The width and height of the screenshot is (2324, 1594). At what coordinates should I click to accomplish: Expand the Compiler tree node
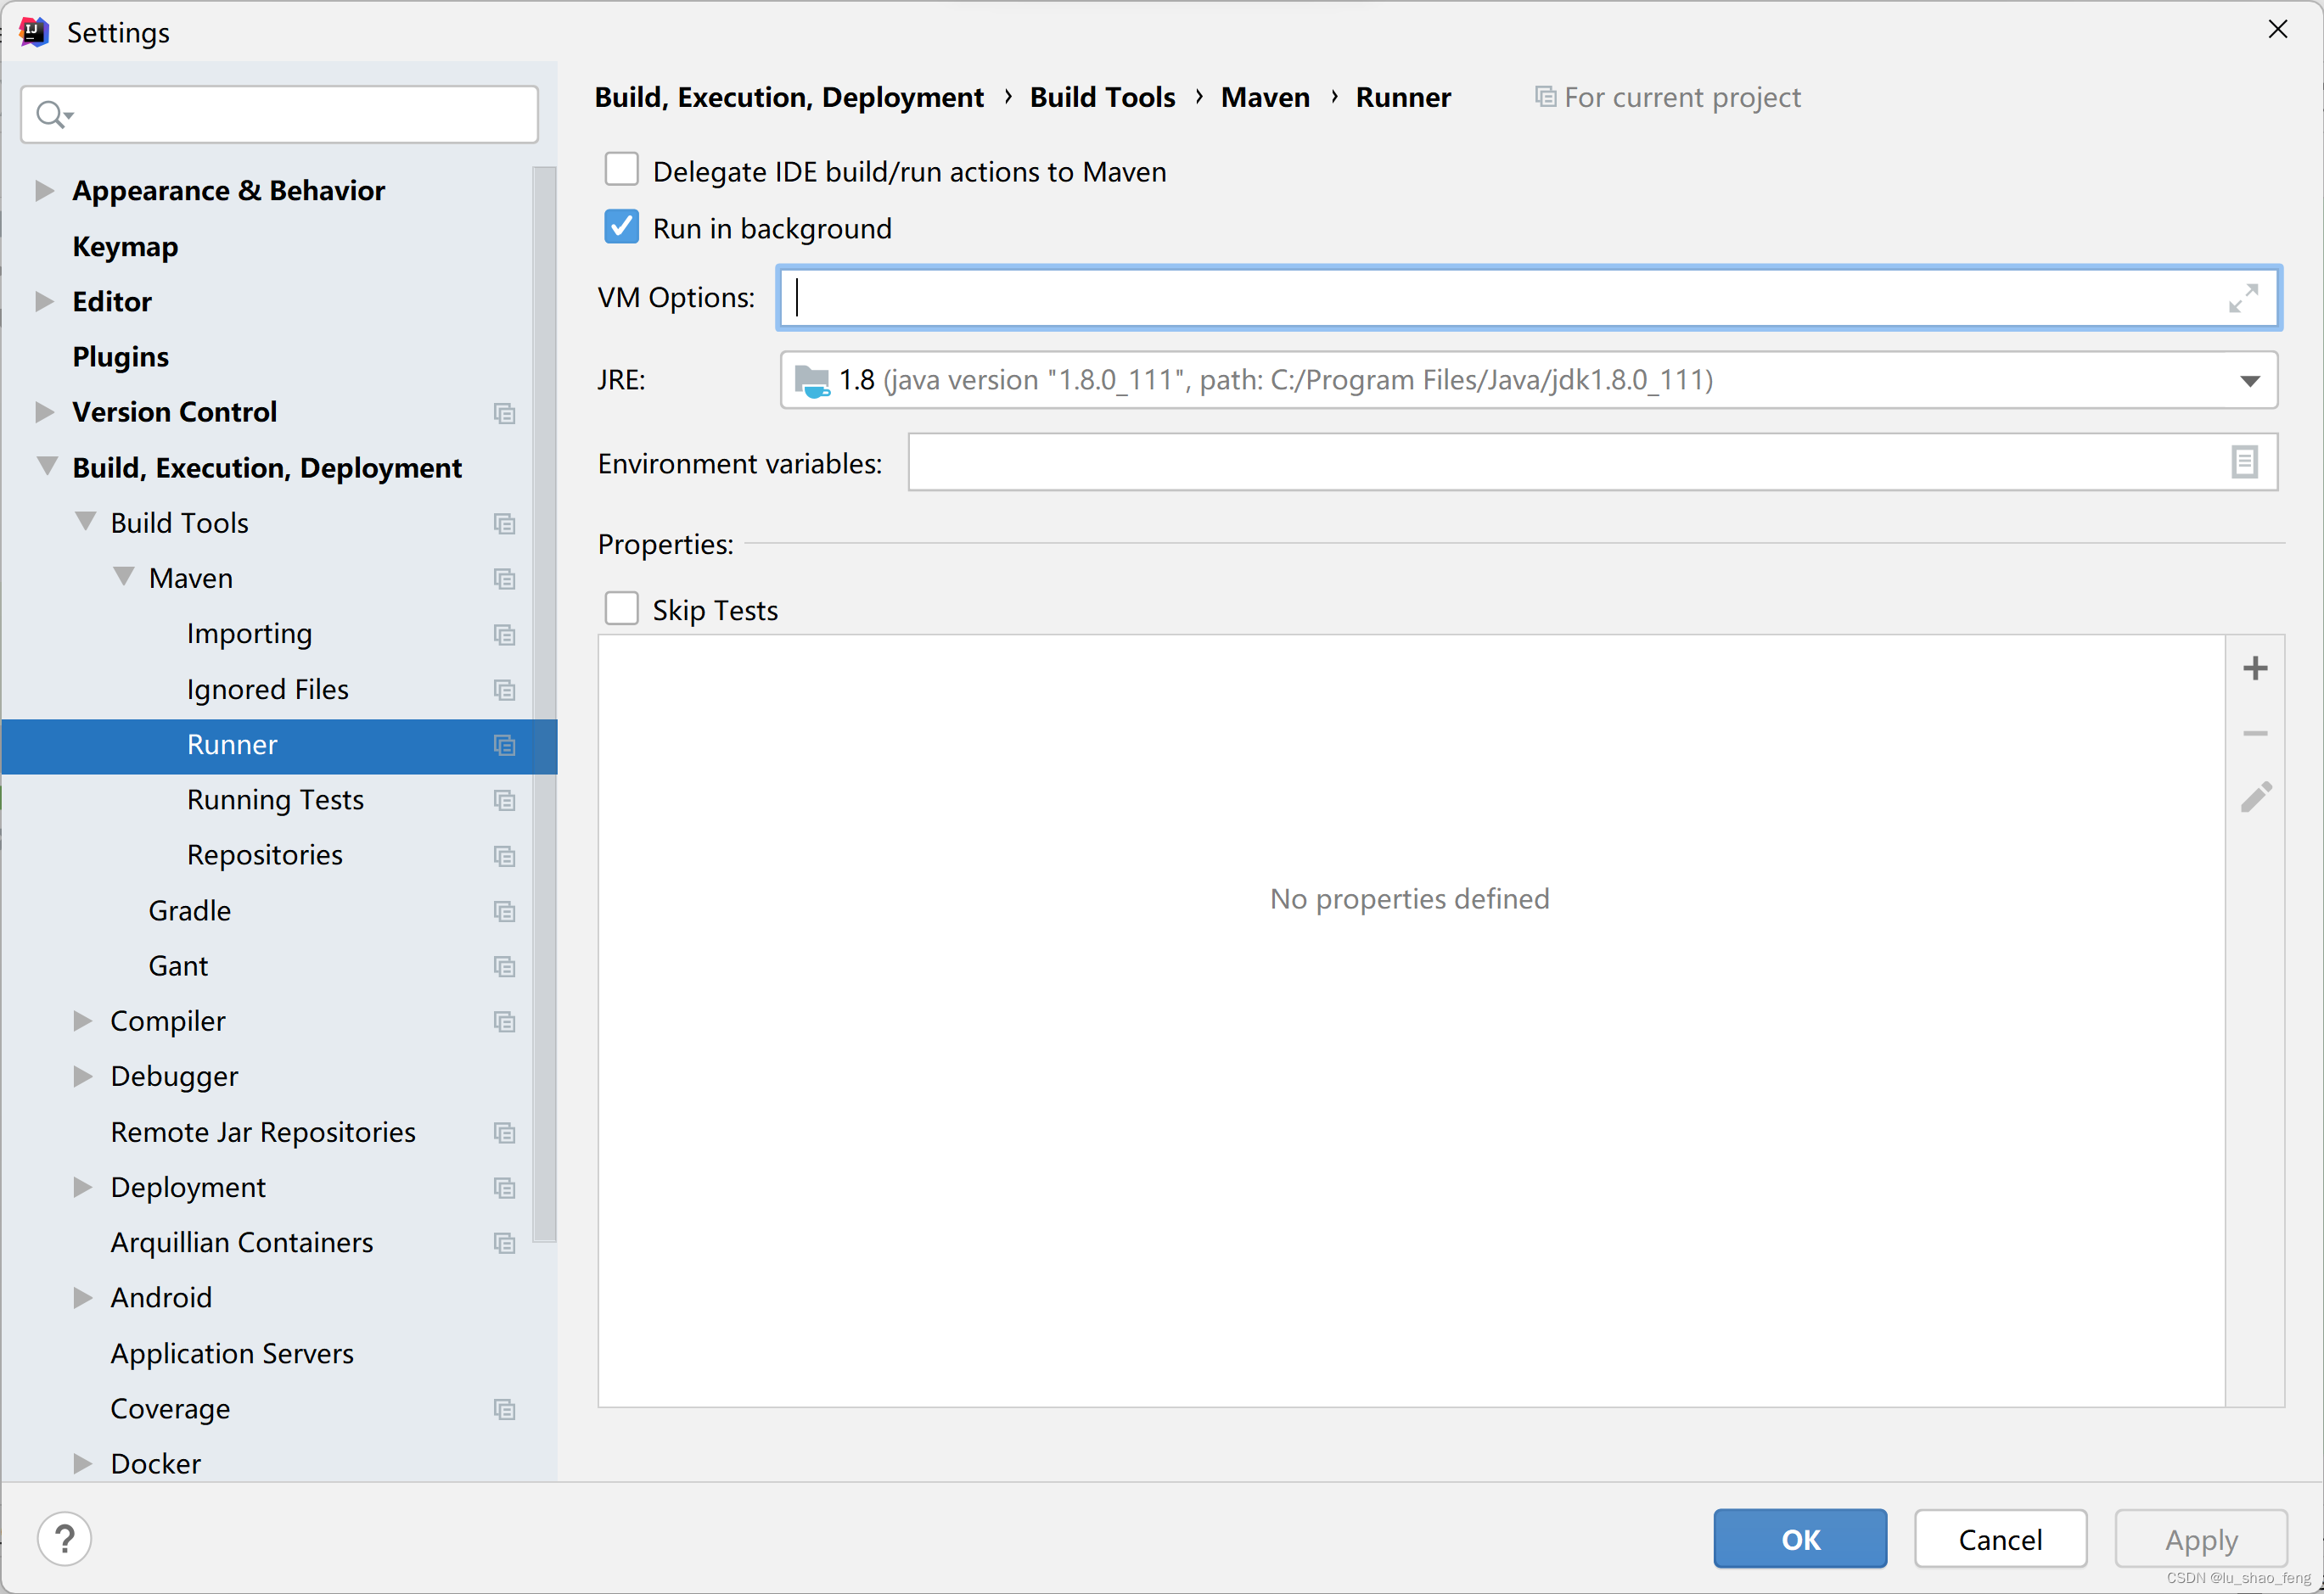pyautogui.click(x=83, y=1021)
